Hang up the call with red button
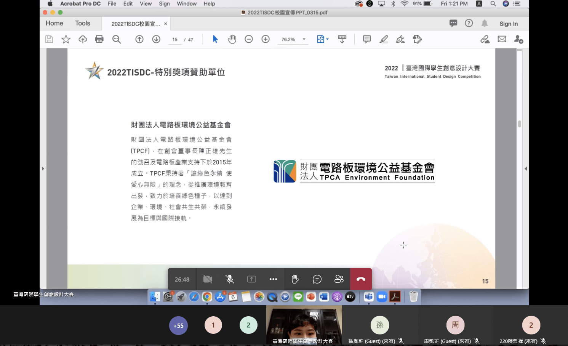568x346 pixels. 361,279
